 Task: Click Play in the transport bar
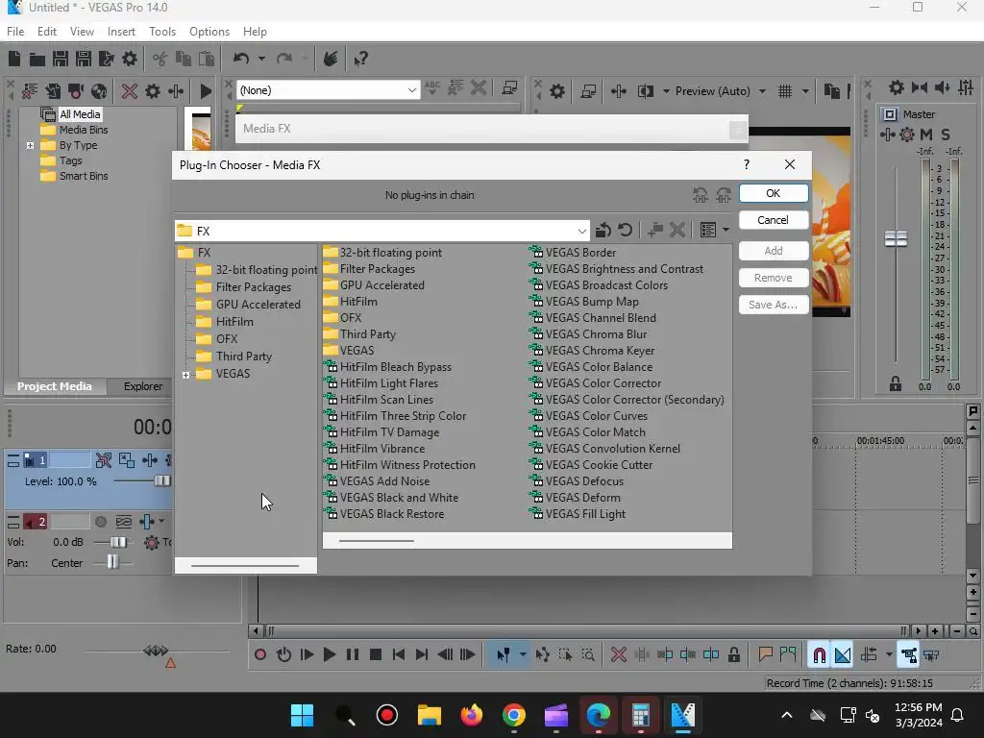pyautogui.click(x=329, y=655)
